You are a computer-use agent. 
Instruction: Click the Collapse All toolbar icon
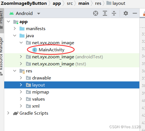(x=114, y=13)
